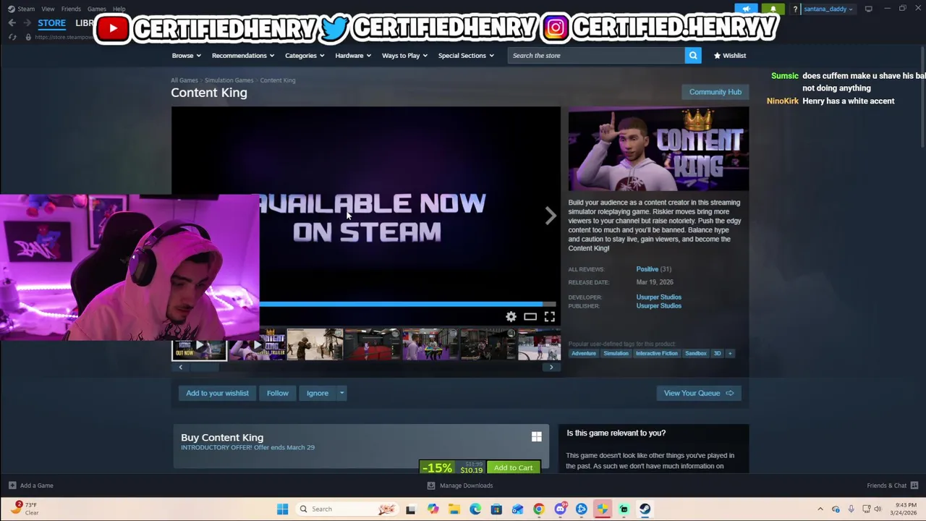Open Usurper Studios developer link
Viewport: 926px width, 521px height.
point(658,297)
